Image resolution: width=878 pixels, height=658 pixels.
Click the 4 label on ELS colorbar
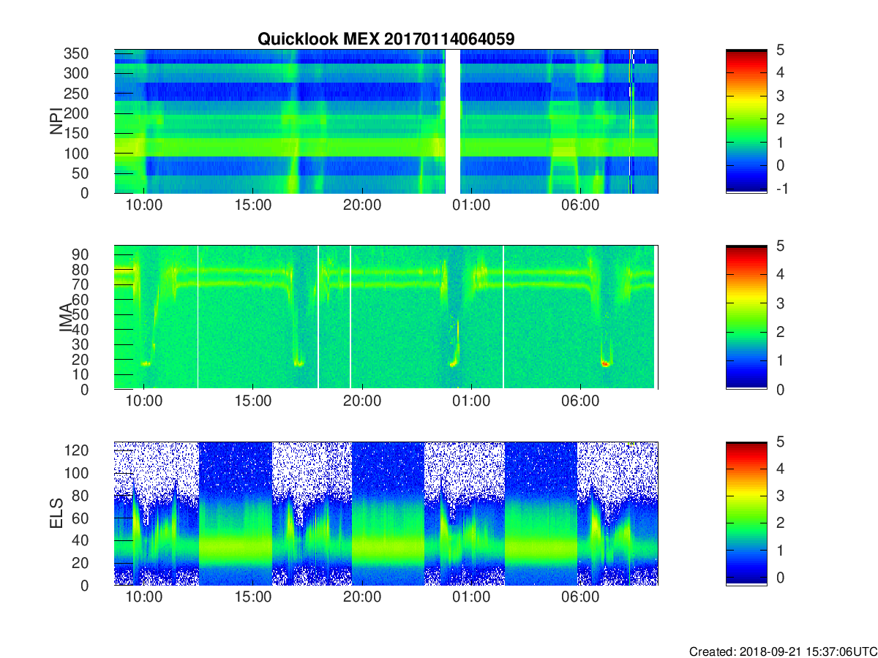click(x=780, y=469)
